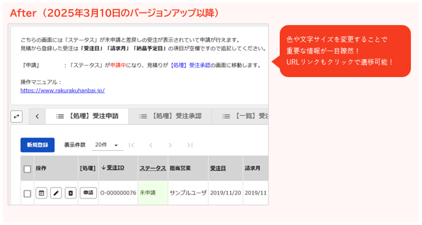This screenshot has width=422, height=225.
Task: Open the 【一覧】 tab at right edge
Action: click(x=241, y=116)
